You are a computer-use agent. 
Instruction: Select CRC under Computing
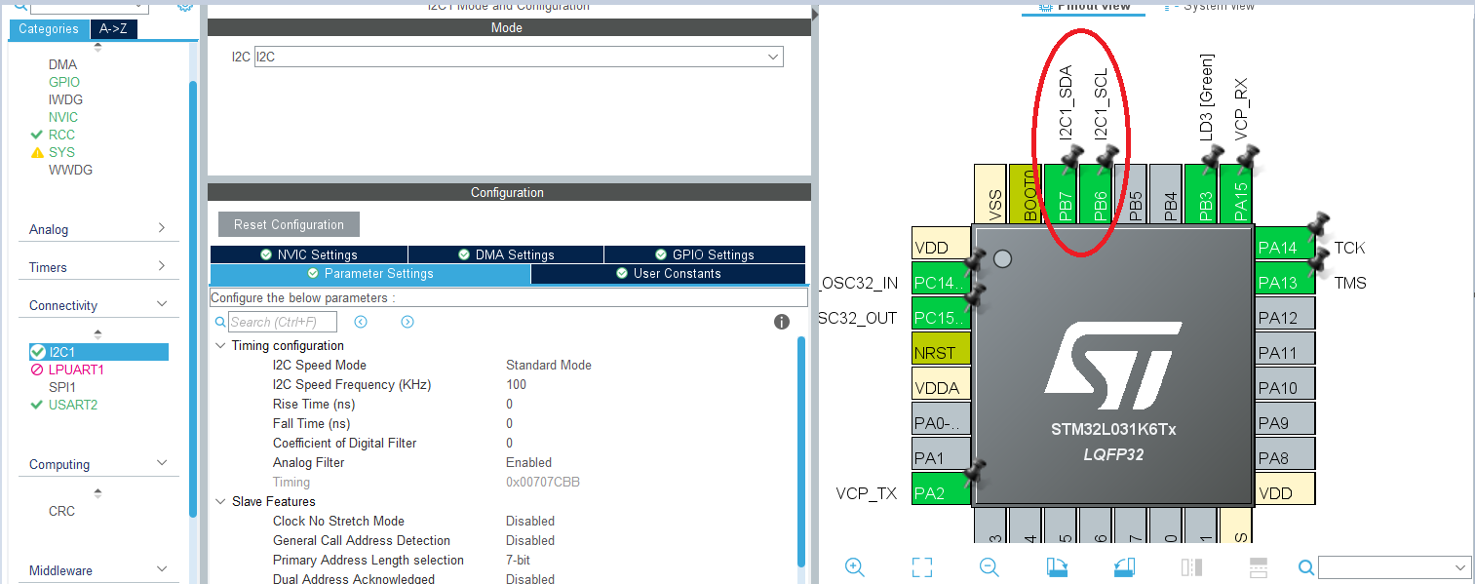click(61, 511)
